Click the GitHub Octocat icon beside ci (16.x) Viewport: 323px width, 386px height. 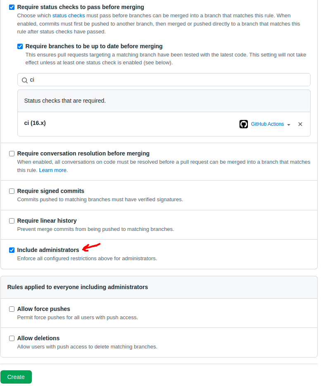244,124
